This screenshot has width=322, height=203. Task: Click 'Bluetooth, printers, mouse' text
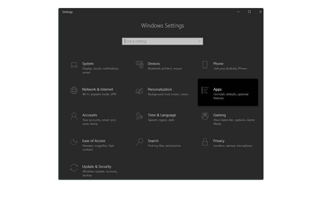point(165,68)
